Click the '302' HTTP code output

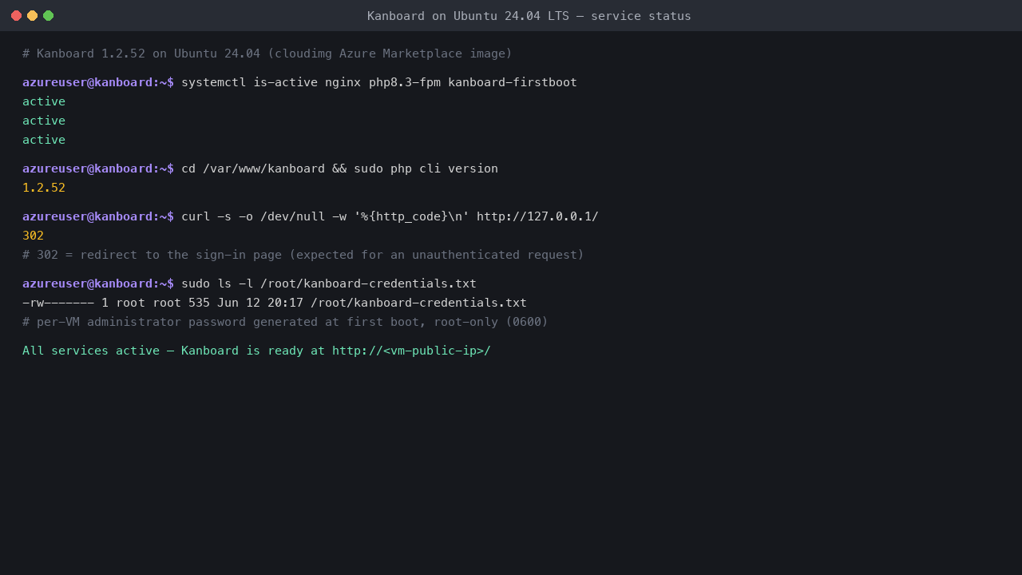(x=33, y=236)
